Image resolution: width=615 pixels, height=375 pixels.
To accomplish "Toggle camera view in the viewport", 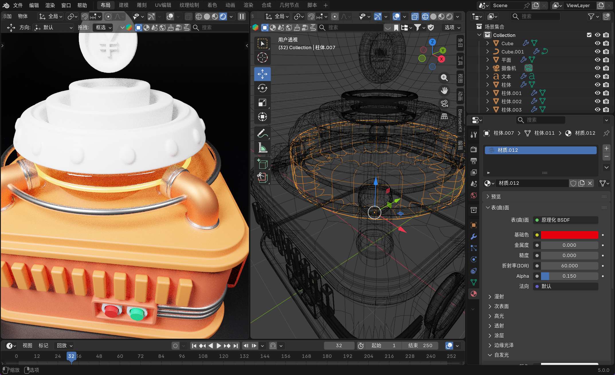I will tap(444, 104).
